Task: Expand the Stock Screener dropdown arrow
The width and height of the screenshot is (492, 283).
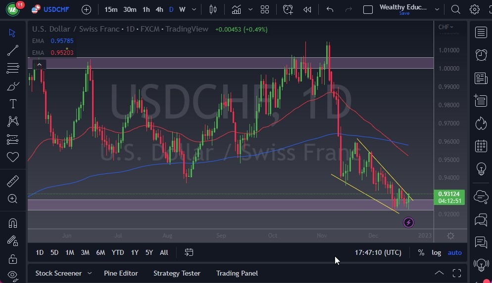Action: click(x=90, y=273)
